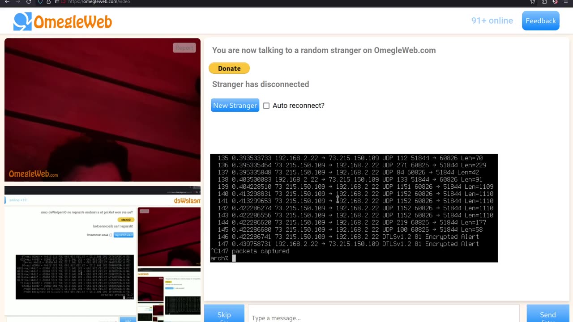Click the Send button
The width and height of the screenshot is (573, 322).
point(548,314)
